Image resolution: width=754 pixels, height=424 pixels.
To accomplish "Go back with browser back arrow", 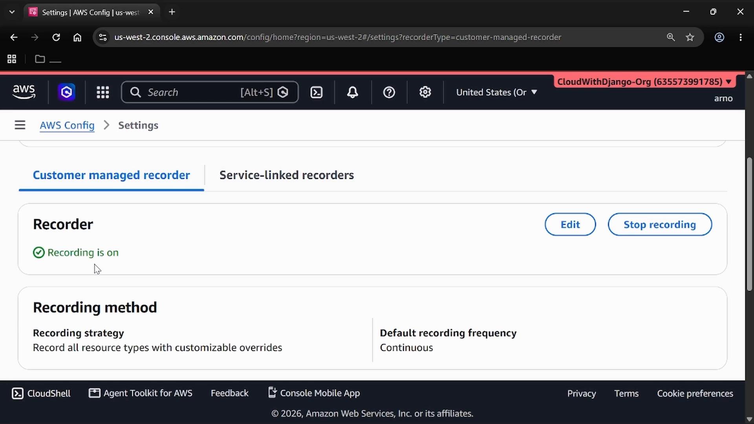I will coord(14,37).
